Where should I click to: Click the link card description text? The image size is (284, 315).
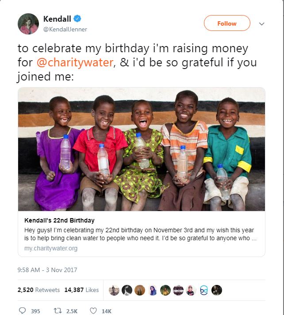[142, 234]
